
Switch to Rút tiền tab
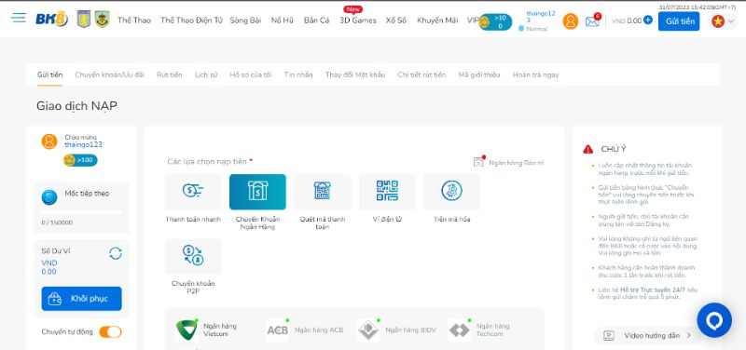point(170,74)
